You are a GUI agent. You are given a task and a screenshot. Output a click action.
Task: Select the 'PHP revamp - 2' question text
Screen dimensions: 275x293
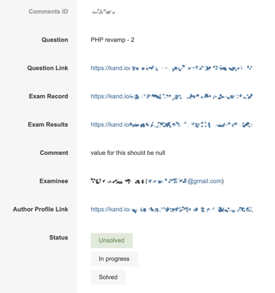(112, 40)
